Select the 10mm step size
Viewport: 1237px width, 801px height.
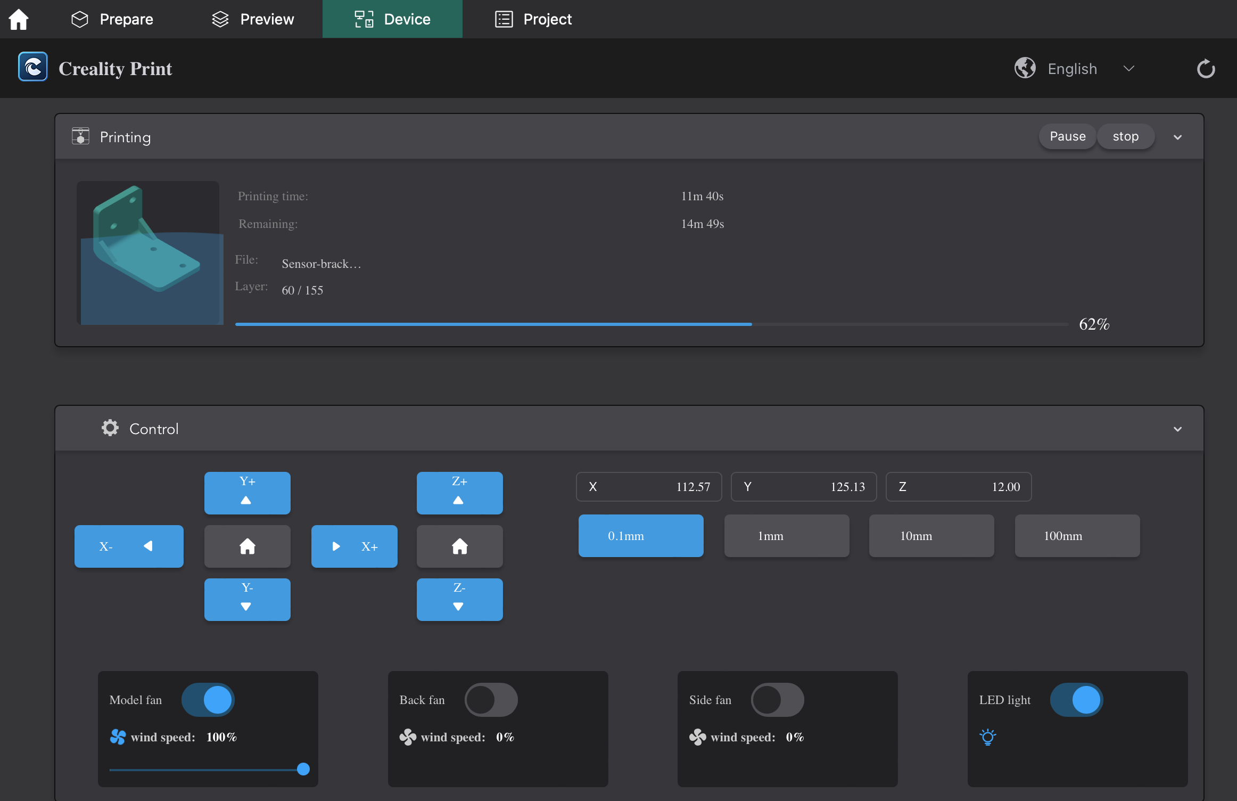click(931, 536)
